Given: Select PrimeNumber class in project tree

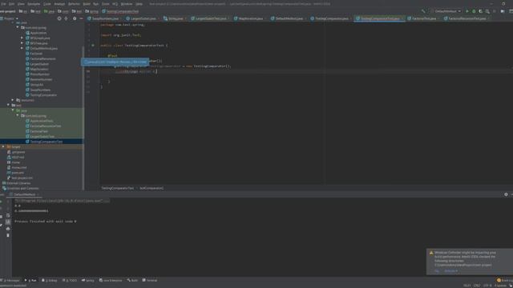Looking at the screenshot, I should pyautogui.click(x=39, y=74).
